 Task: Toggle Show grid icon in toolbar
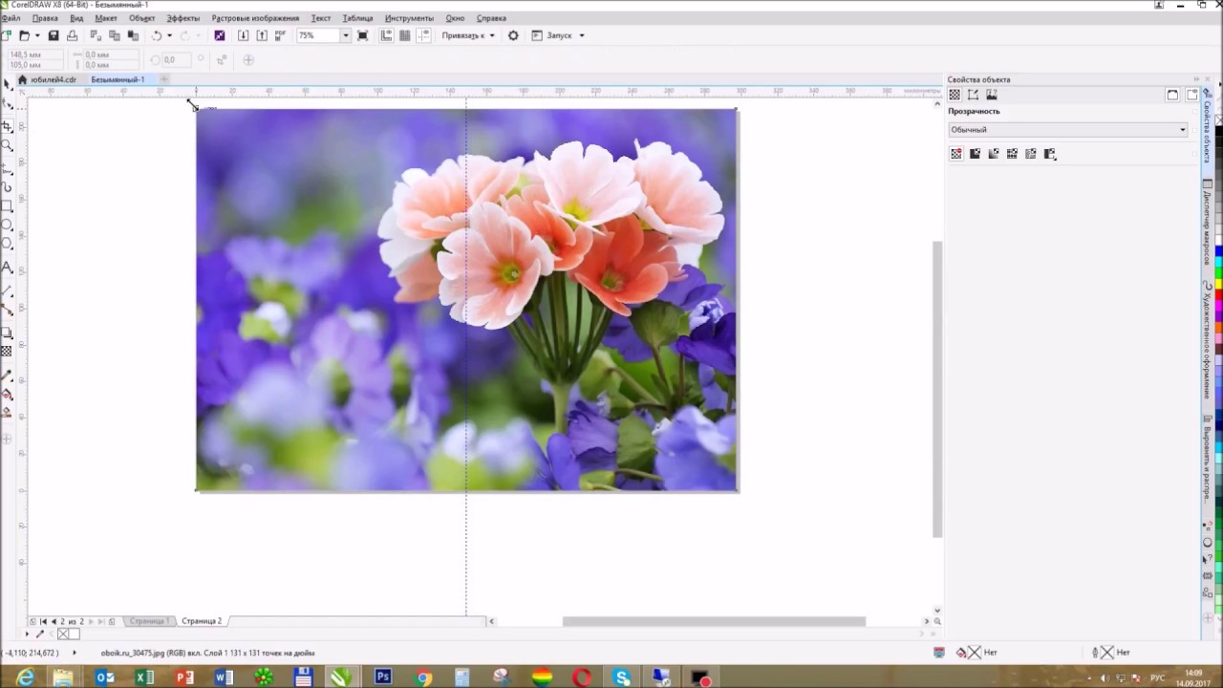click(x=405, y=35)
